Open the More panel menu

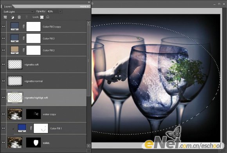pyautogui.click(x=84, y=7)
